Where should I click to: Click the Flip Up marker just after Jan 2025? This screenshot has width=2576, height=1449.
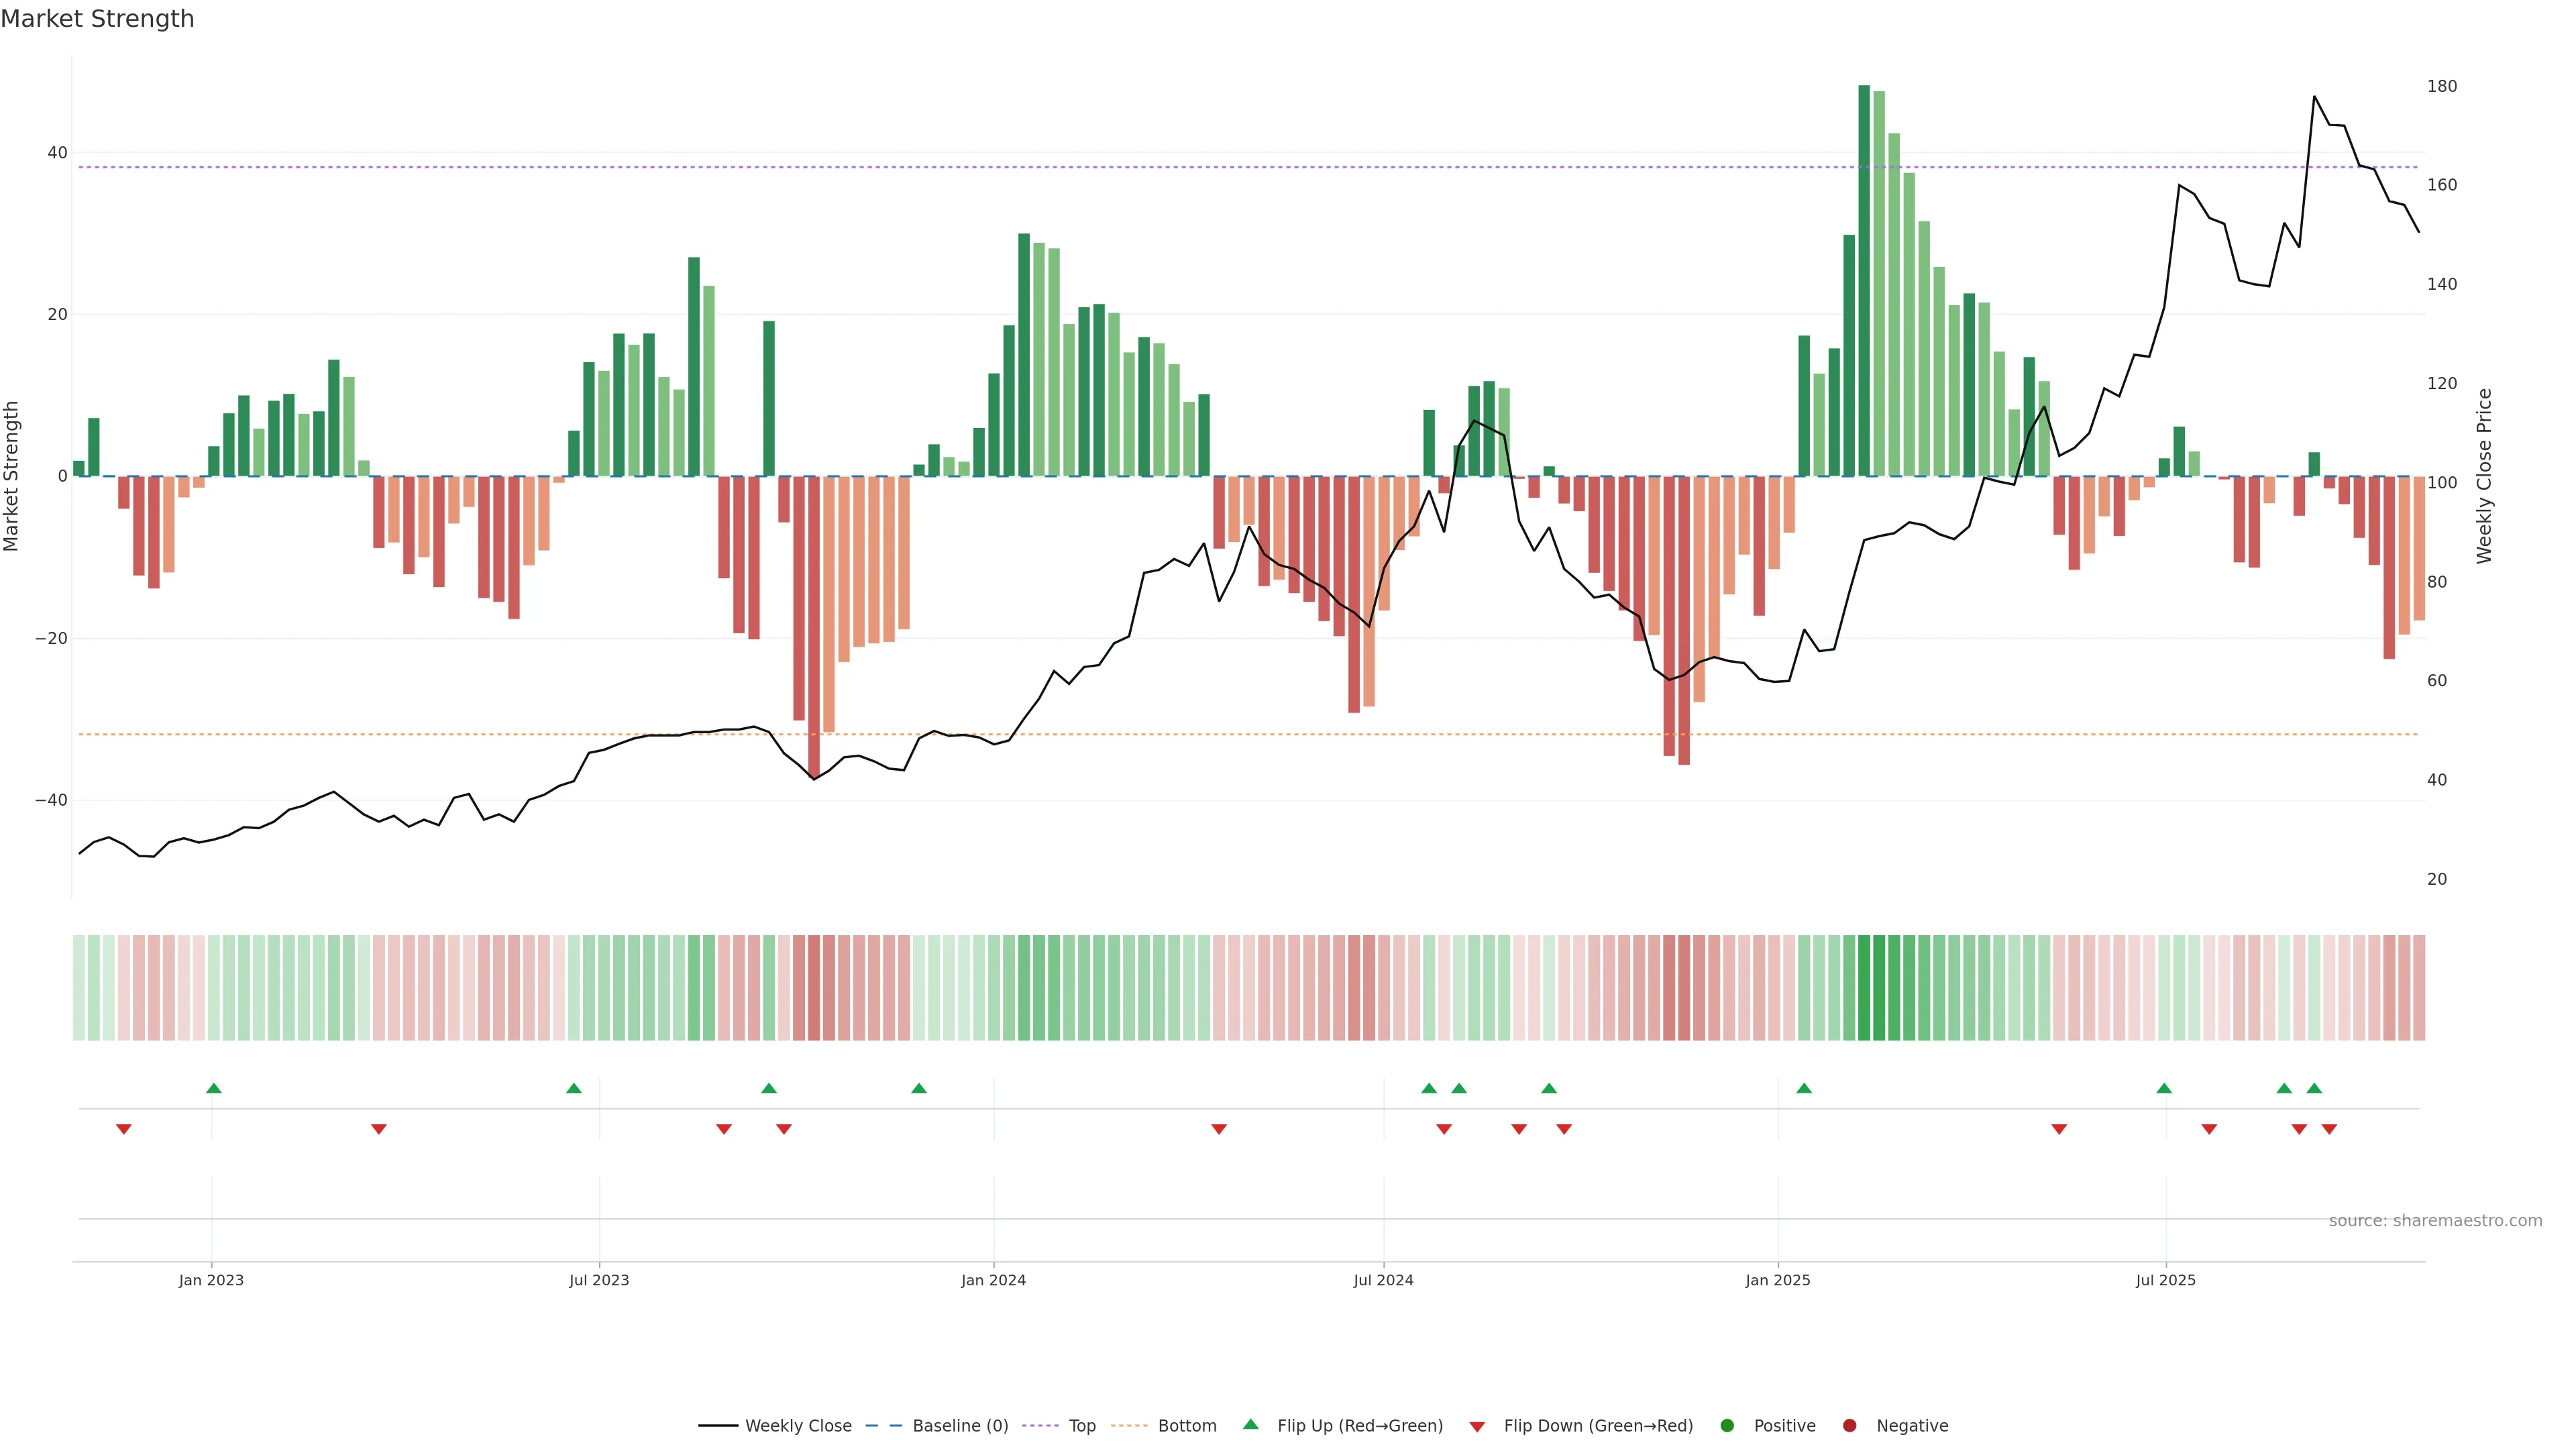tap(1804, 1088)
